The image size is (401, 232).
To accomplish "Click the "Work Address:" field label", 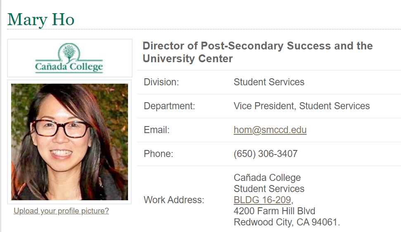I will click(x=174, y=200).
